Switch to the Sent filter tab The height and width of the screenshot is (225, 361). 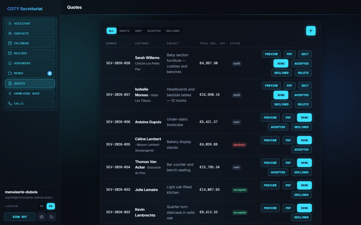point(138,31)
